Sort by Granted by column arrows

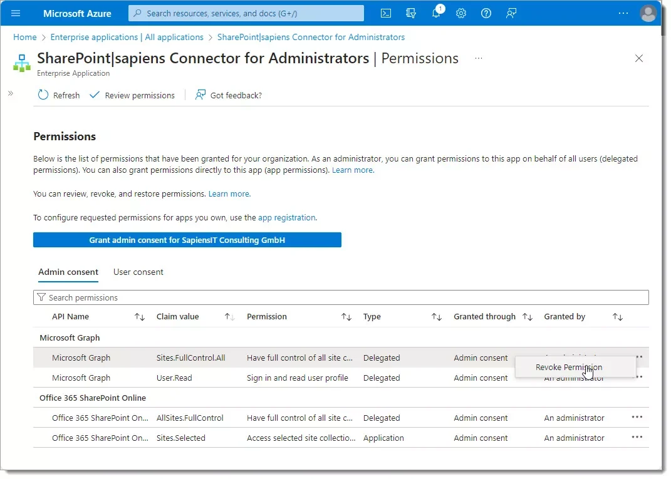pyautogui.click(x=618, y=317)
